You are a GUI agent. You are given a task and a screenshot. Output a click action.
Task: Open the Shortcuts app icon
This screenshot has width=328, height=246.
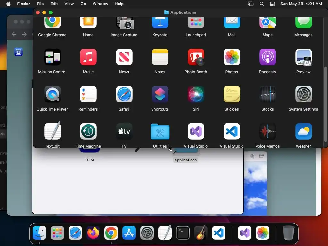tap(160, 94)
